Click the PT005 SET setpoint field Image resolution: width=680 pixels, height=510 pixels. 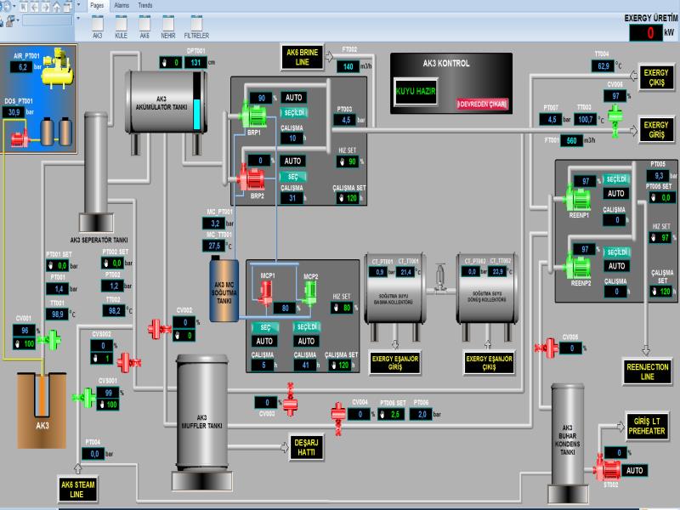point(661,198)
